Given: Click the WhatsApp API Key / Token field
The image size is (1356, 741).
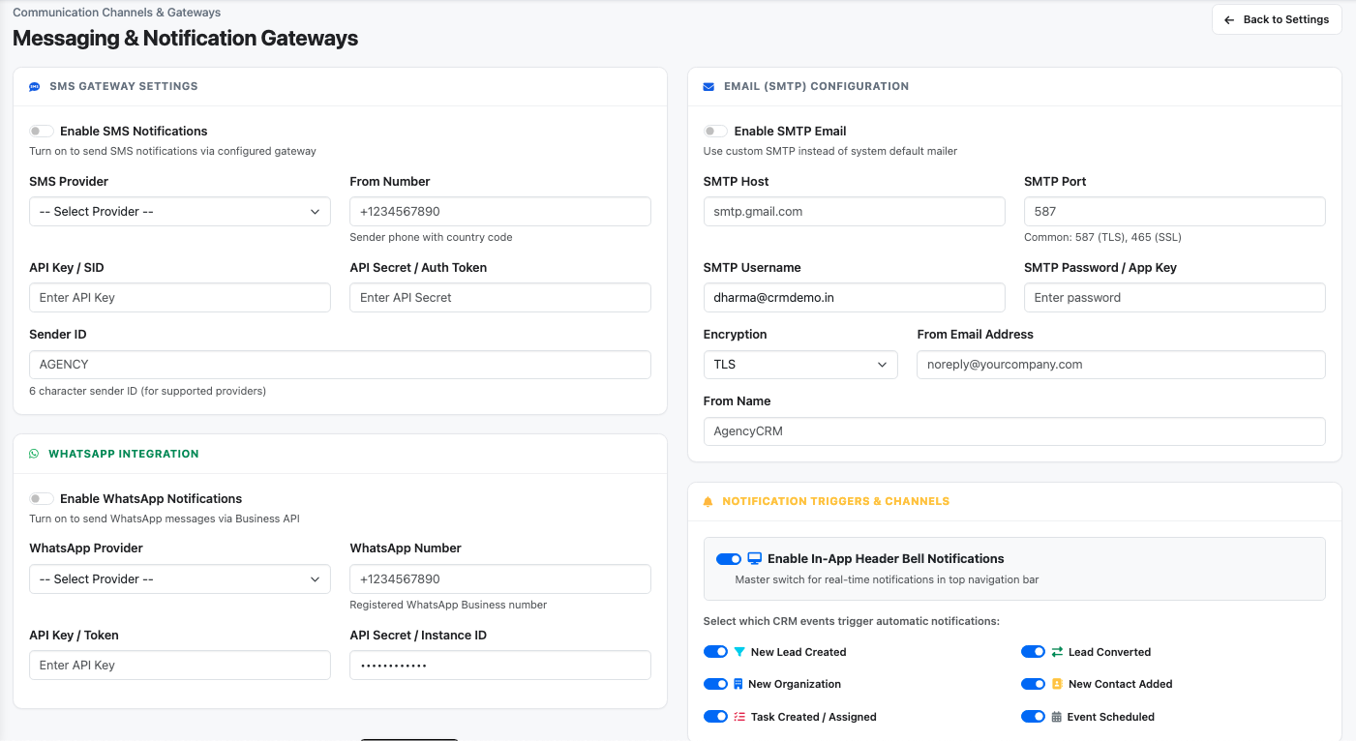Looking at the screenshot, I should 180,666.
